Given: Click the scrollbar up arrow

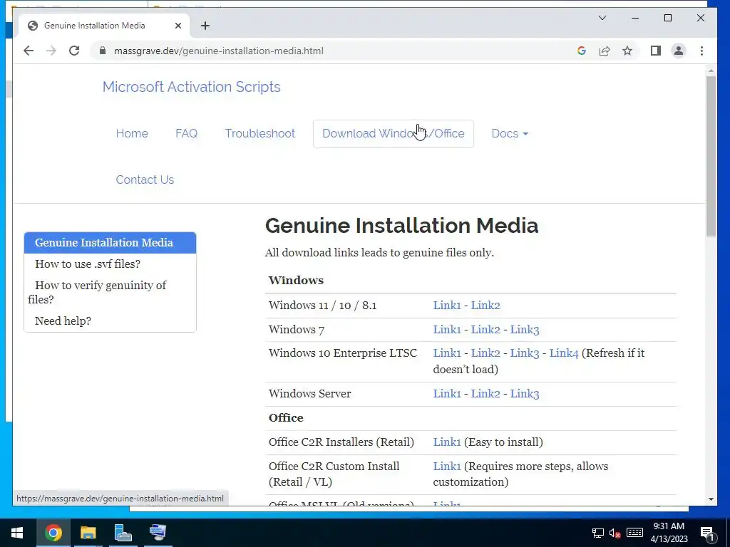Looking at the screenshot, I should point(711,71).
